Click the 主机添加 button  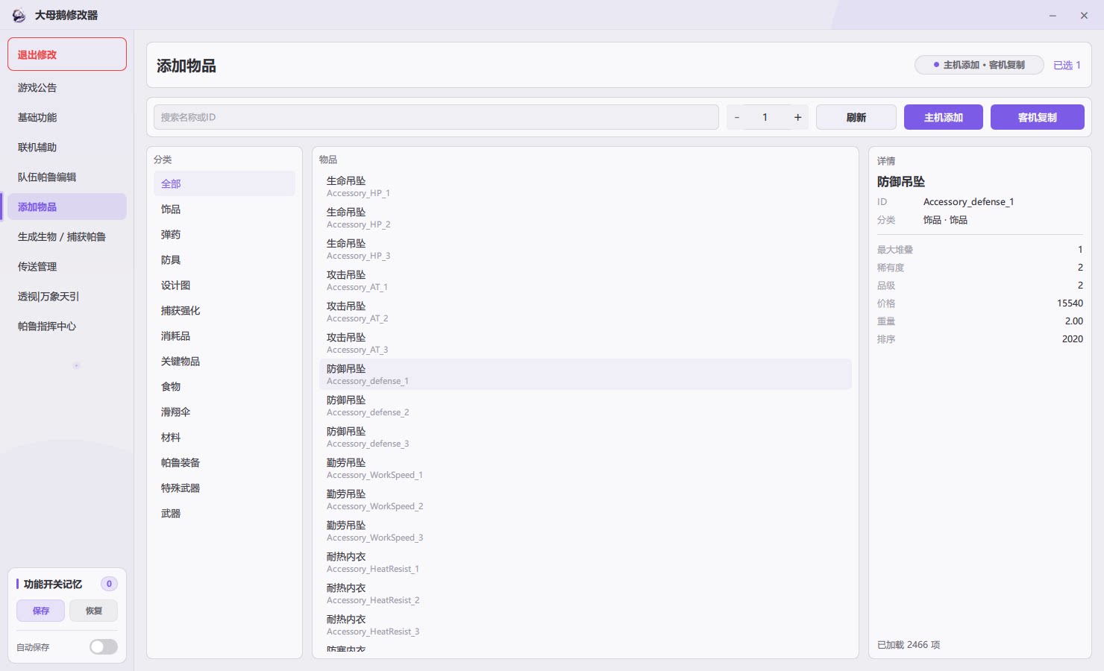pyautogui.click(x=944, y=117)
